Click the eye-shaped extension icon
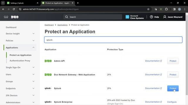This screenshot has height=105, width=188. pyautogui.click(x=156, y=9)
